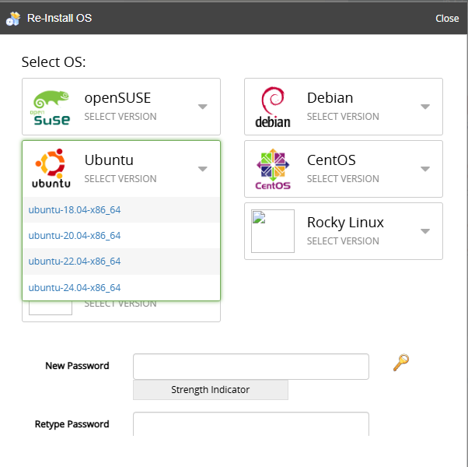This screenshot has width=468, height=467.
Task: Expand the Rocky Linux version dropdown arrow
Action: (x=425, y=231)
